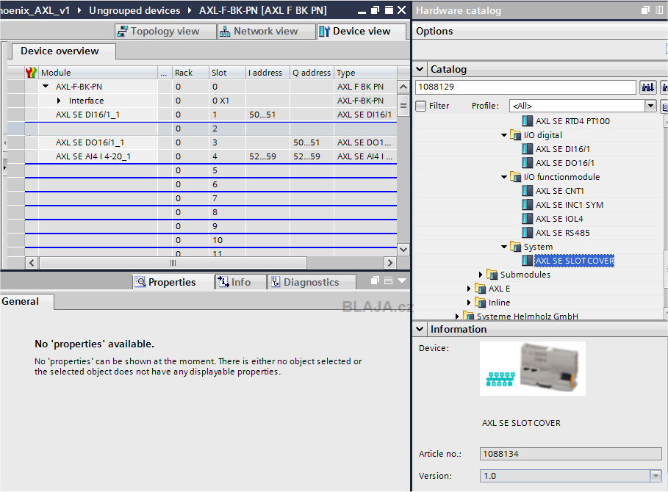Screen dimensions: 668x492
Task: Collapse the inspector window arrow icon
Action: [402, 281]
